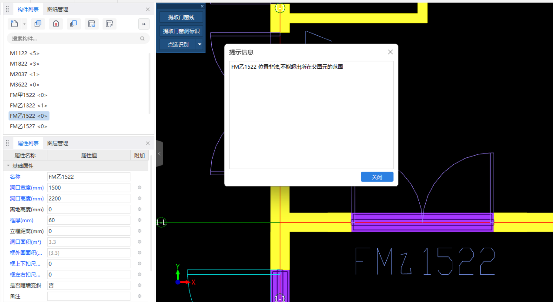
Task: Edit the 洞口高度 value 2200
Action: 89,199
